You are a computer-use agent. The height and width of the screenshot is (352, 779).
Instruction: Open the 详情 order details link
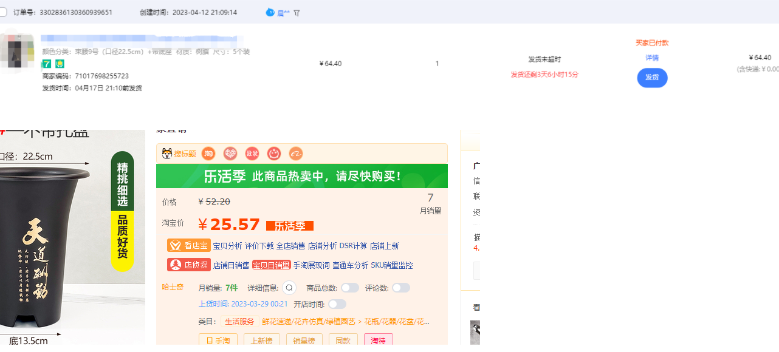point(652,58)
